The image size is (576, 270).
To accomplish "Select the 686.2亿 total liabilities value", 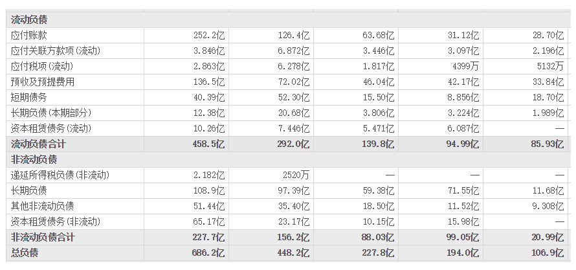I will [208, 253].
